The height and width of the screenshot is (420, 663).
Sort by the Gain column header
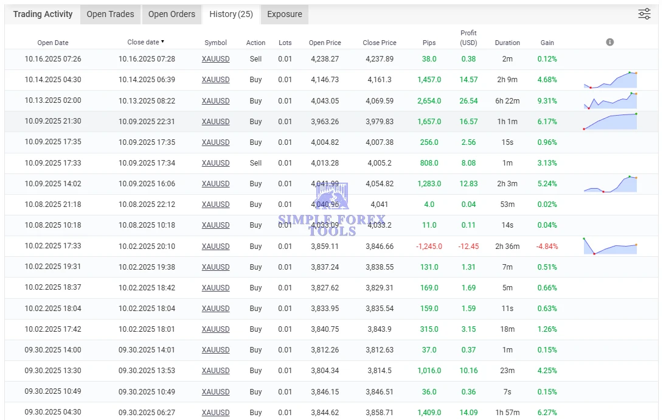point(547,43)
